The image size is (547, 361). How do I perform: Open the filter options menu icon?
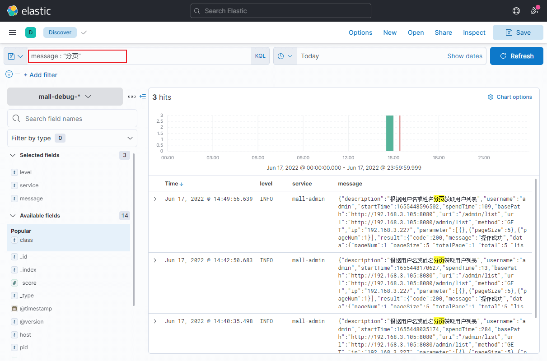coord(9,74)
